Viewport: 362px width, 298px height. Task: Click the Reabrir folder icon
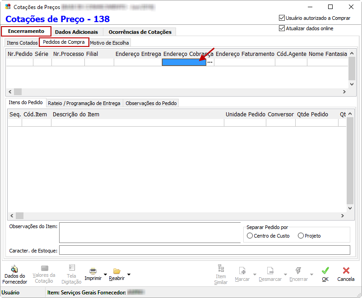pyautogui.click(x=117, y=271)
